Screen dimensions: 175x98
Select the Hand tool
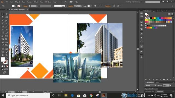(x=3, y=55)
